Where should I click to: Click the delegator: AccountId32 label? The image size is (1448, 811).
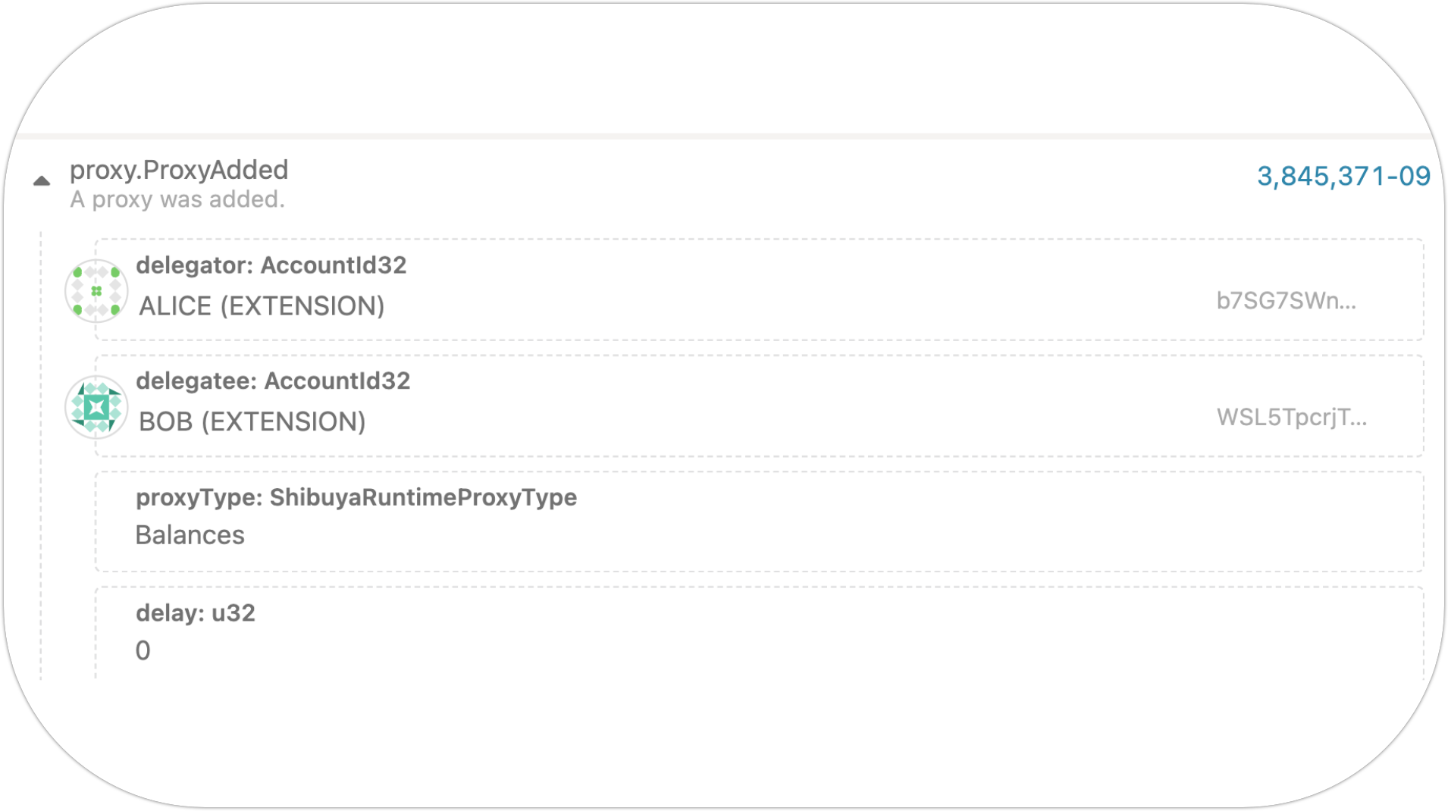(x=271, y=265)
